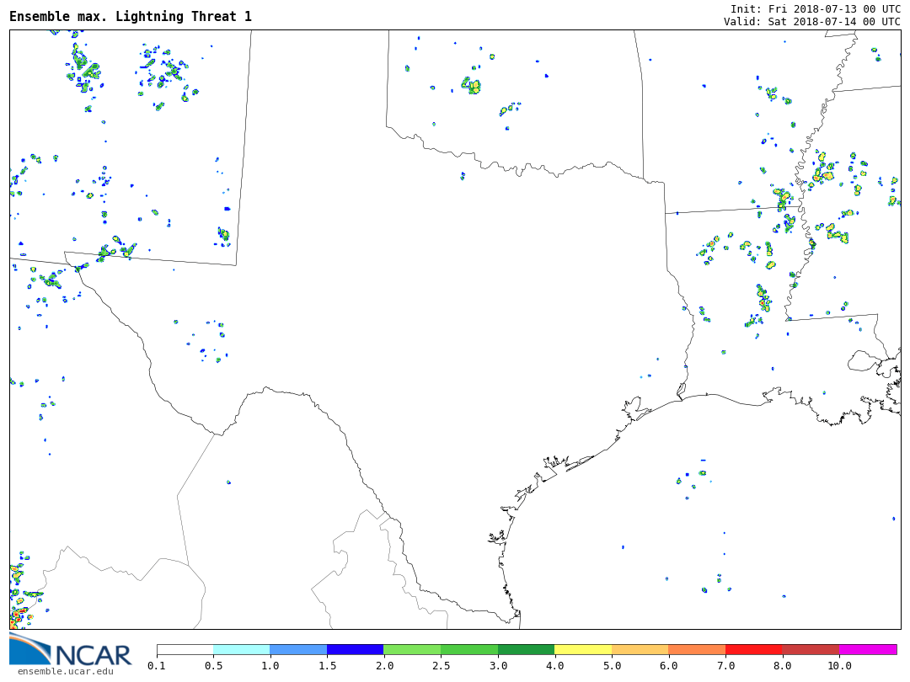Pick the light cyan 0.5–1.0 colorbar segment
Image resolution: width=910 pixels, height=682 pixels.
tap(242, 649)
